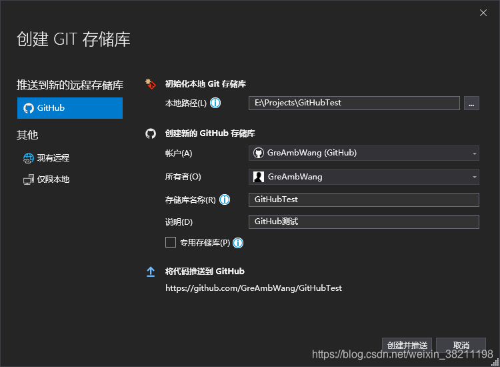Select GitHub as the remote repository option

[70, 108]
